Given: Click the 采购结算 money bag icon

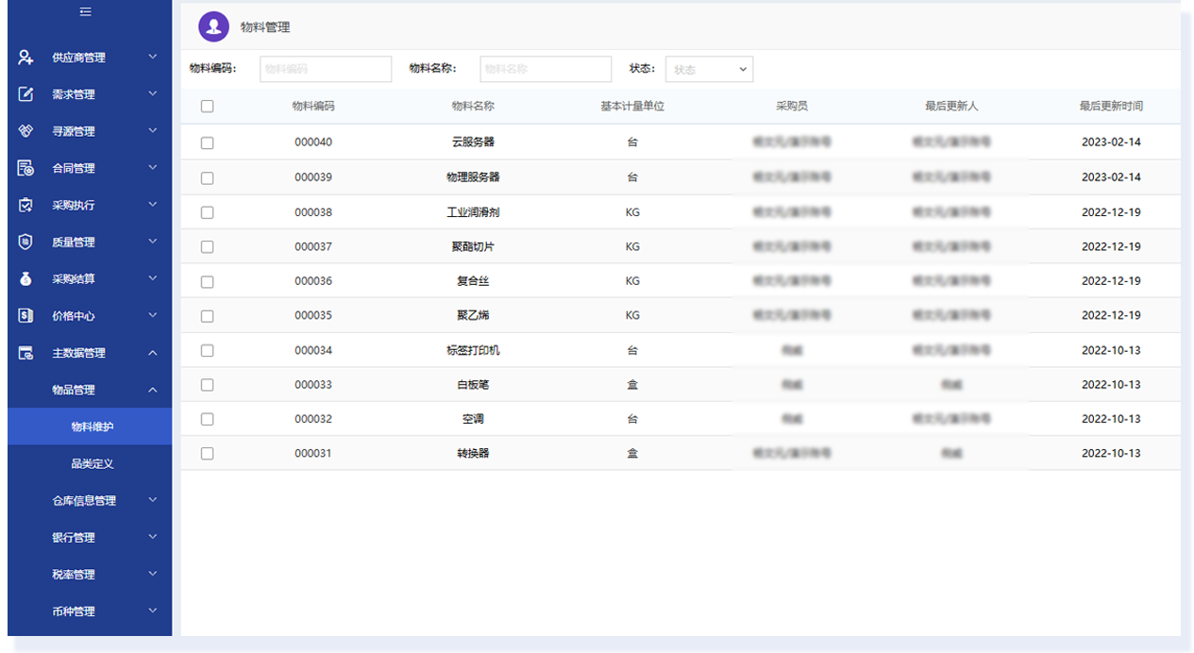Looking at the screenshot, I should tap(26, 279).
